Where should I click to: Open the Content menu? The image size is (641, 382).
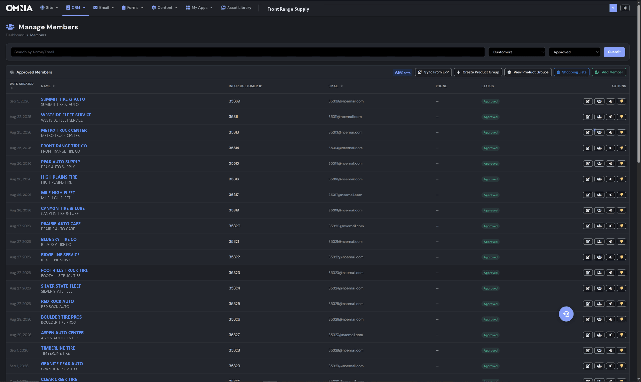(x=164, y=8)
